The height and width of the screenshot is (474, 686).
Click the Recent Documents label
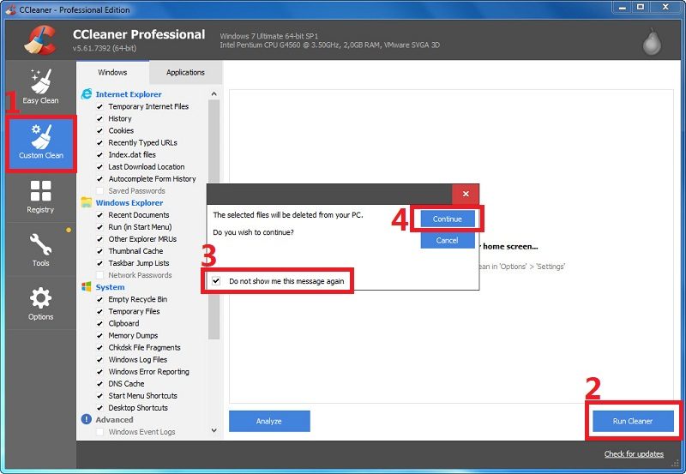(139, 214)
